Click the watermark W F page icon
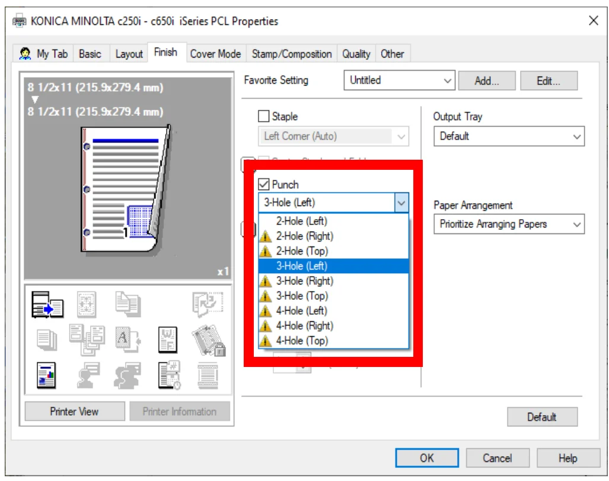The height and width of the screenshot is (481, 609). [168, 340]
